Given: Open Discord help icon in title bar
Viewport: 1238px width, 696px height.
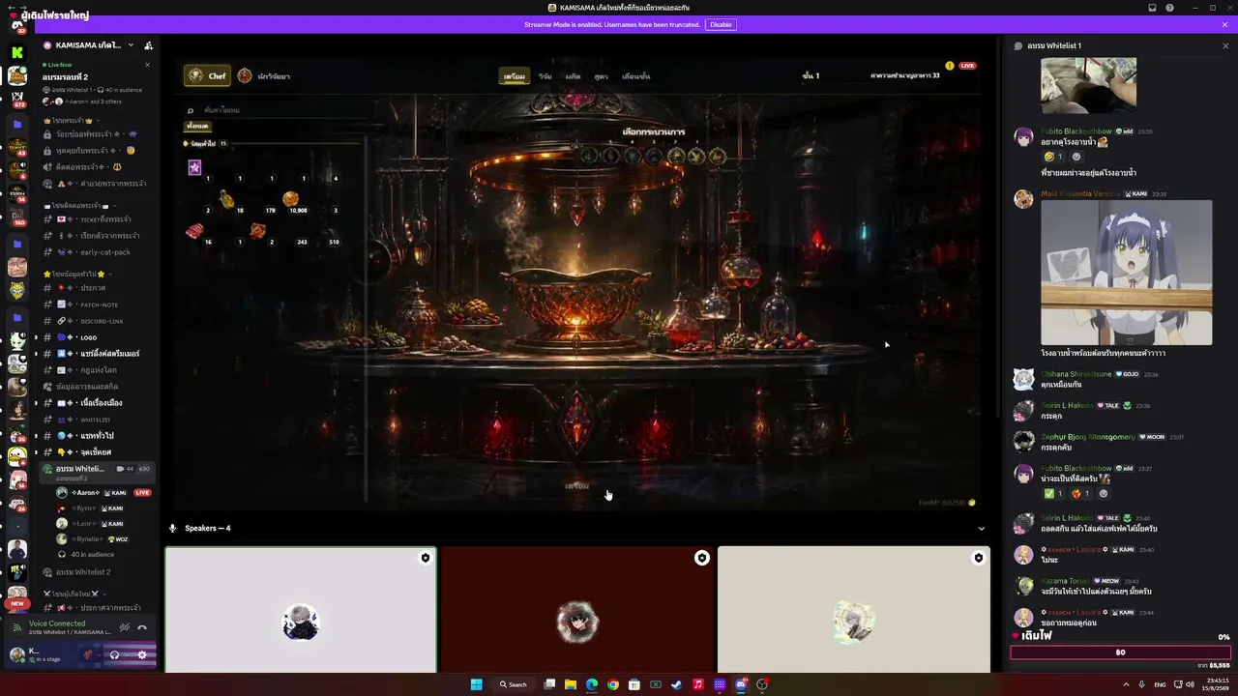Looking at the screenshot, I should tap(1170, 8).
